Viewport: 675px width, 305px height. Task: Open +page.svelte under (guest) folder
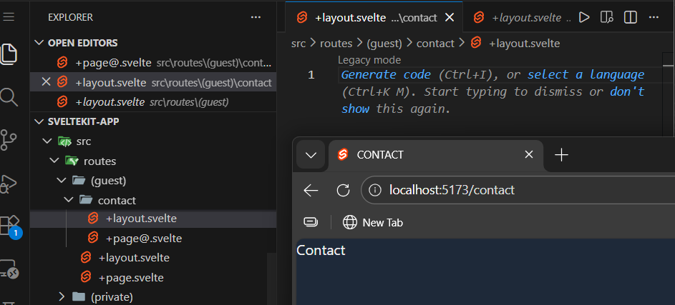click(x=153, y=278)
